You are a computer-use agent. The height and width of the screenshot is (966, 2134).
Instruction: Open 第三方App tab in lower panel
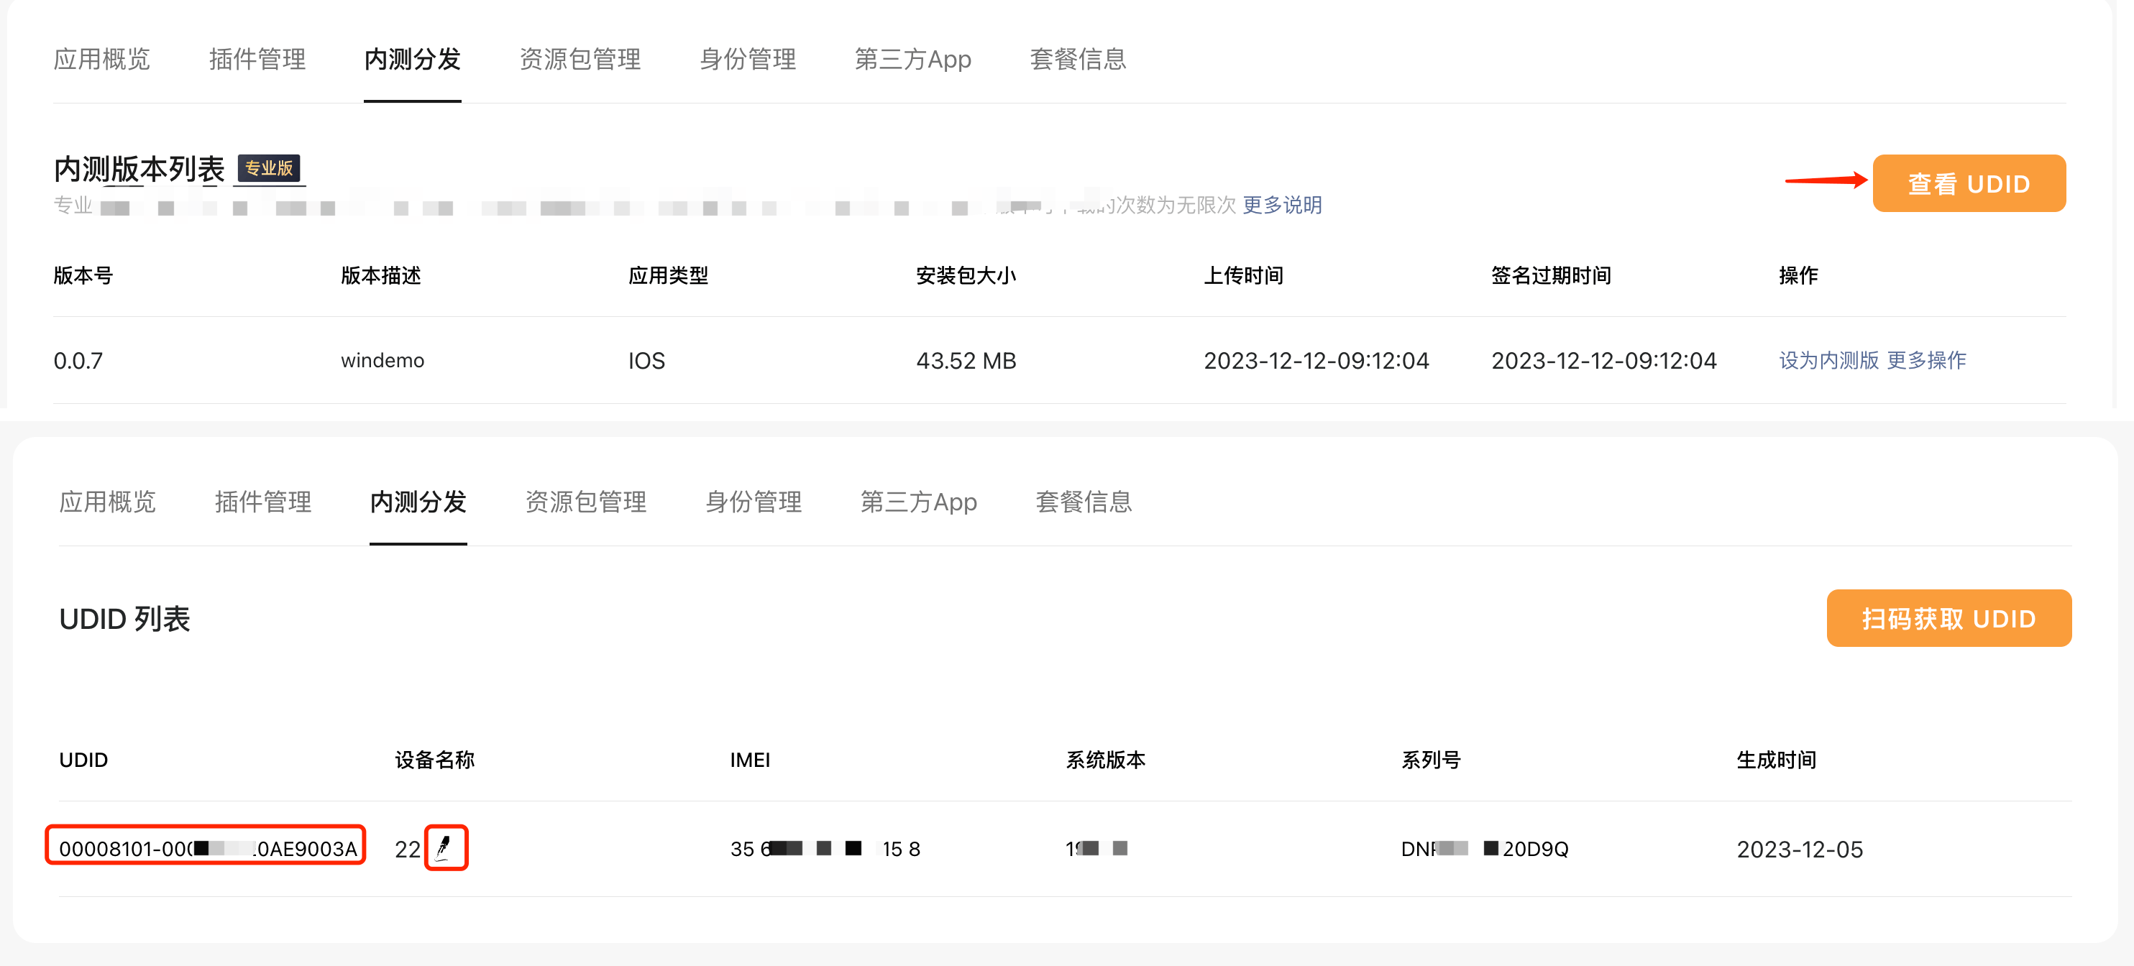pyautogui.click(x=918, y=501)
